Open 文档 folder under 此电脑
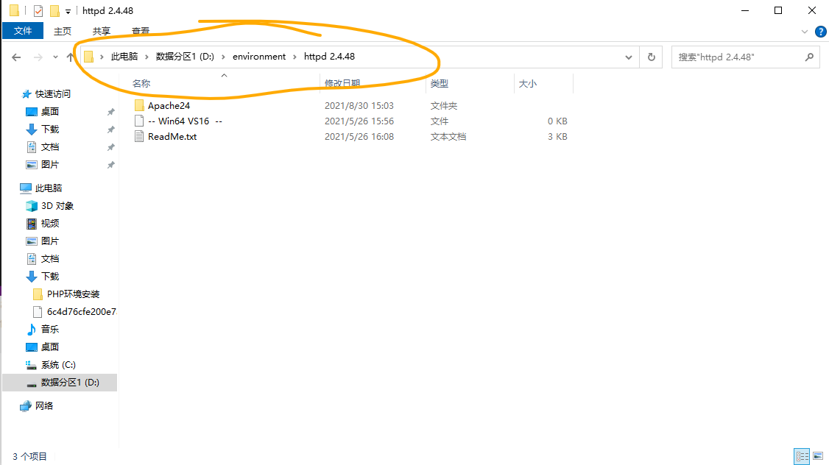 click(x=43, y=259)
